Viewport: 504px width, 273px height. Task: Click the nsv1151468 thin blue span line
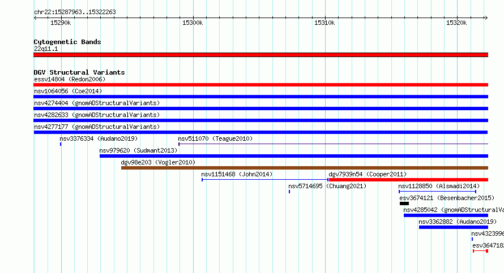(x=265, y=180)
